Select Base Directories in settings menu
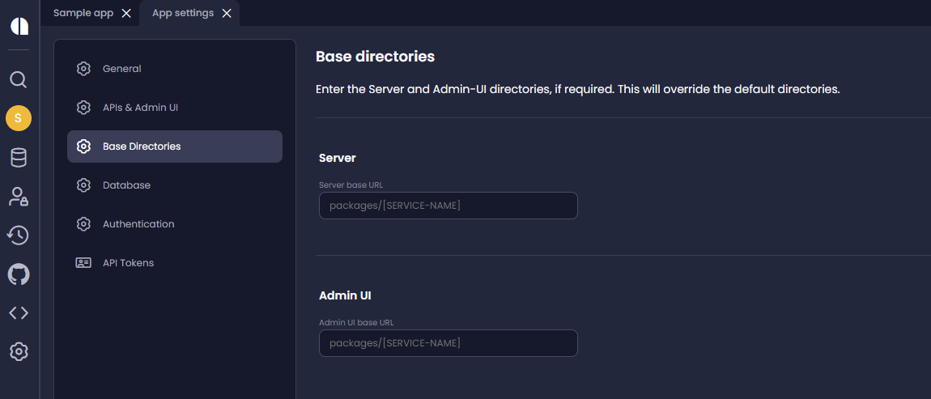 142,146
